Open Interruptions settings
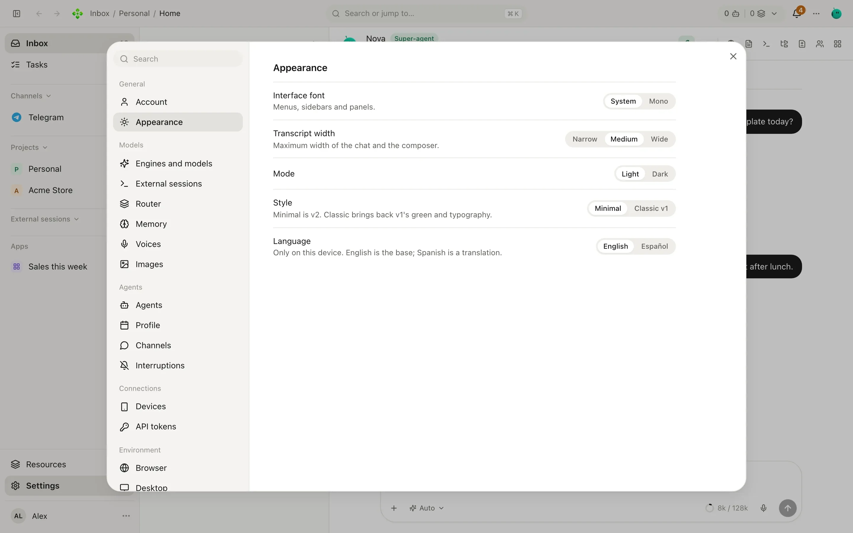Viewport: 853px width, 533px height. [x=178, y=366]
